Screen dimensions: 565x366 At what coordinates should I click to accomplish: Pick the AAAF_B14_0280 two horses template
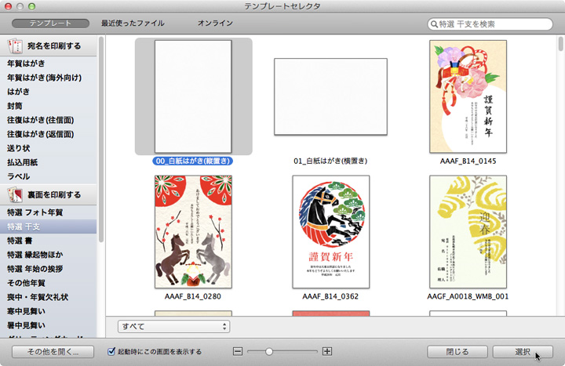pos(193,232)
